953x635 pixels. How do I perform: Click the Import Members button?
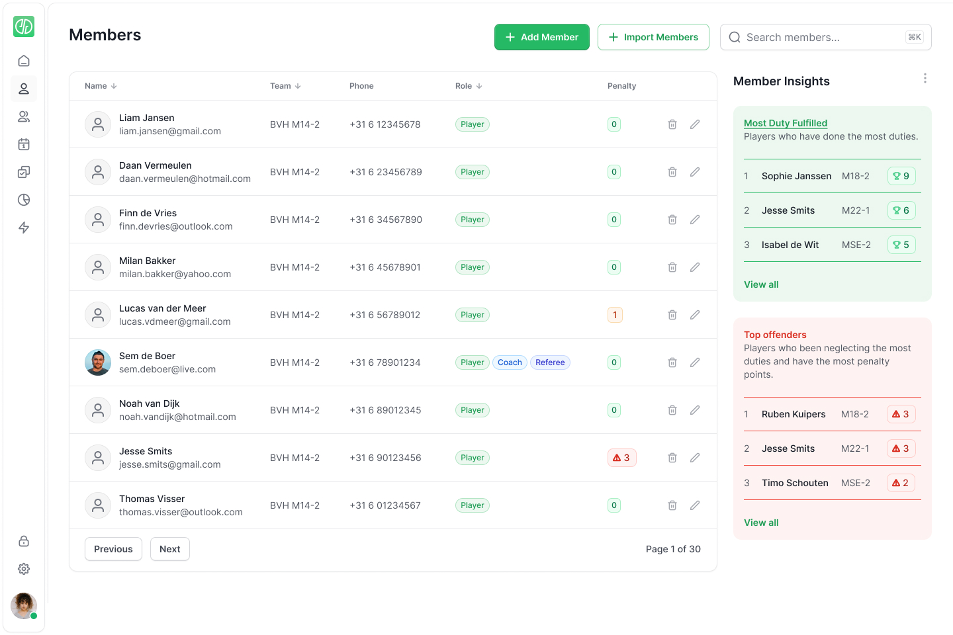tap(653, 37)
